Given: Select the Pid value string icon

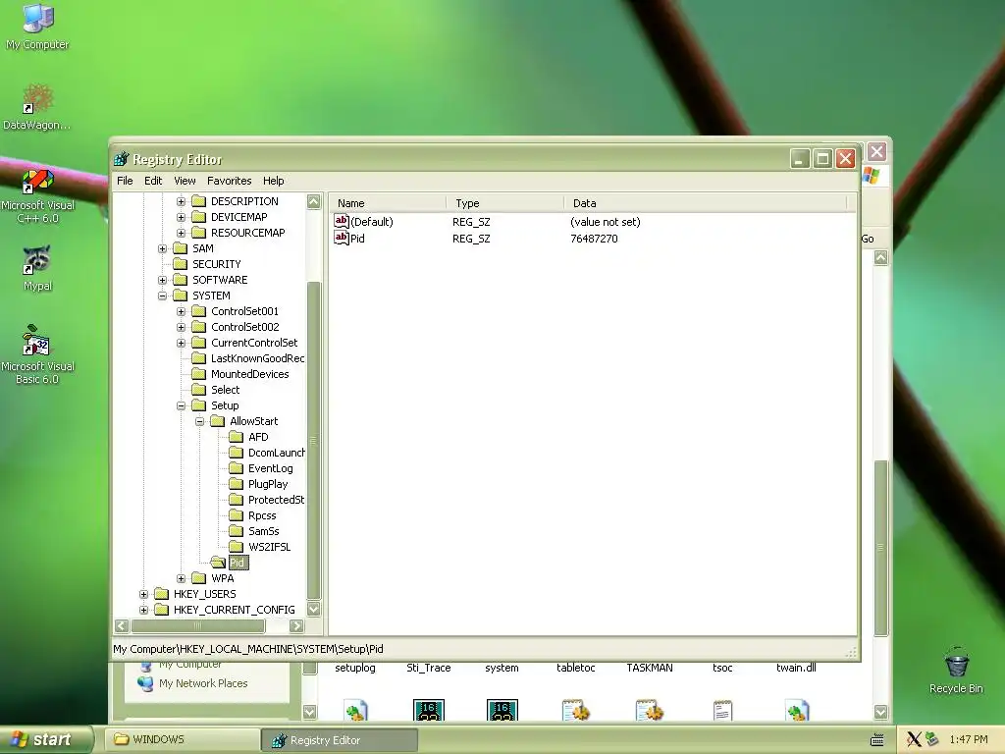Looking at the screenshot, I should (341, 238).
